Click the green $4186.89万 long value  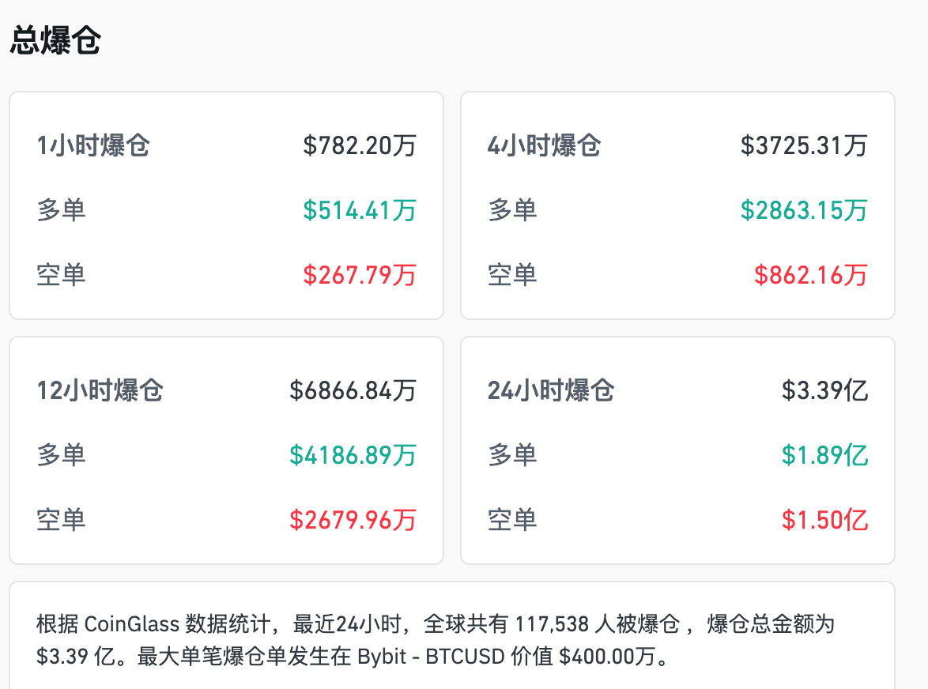pyautogui.click(x=353, y=455)
